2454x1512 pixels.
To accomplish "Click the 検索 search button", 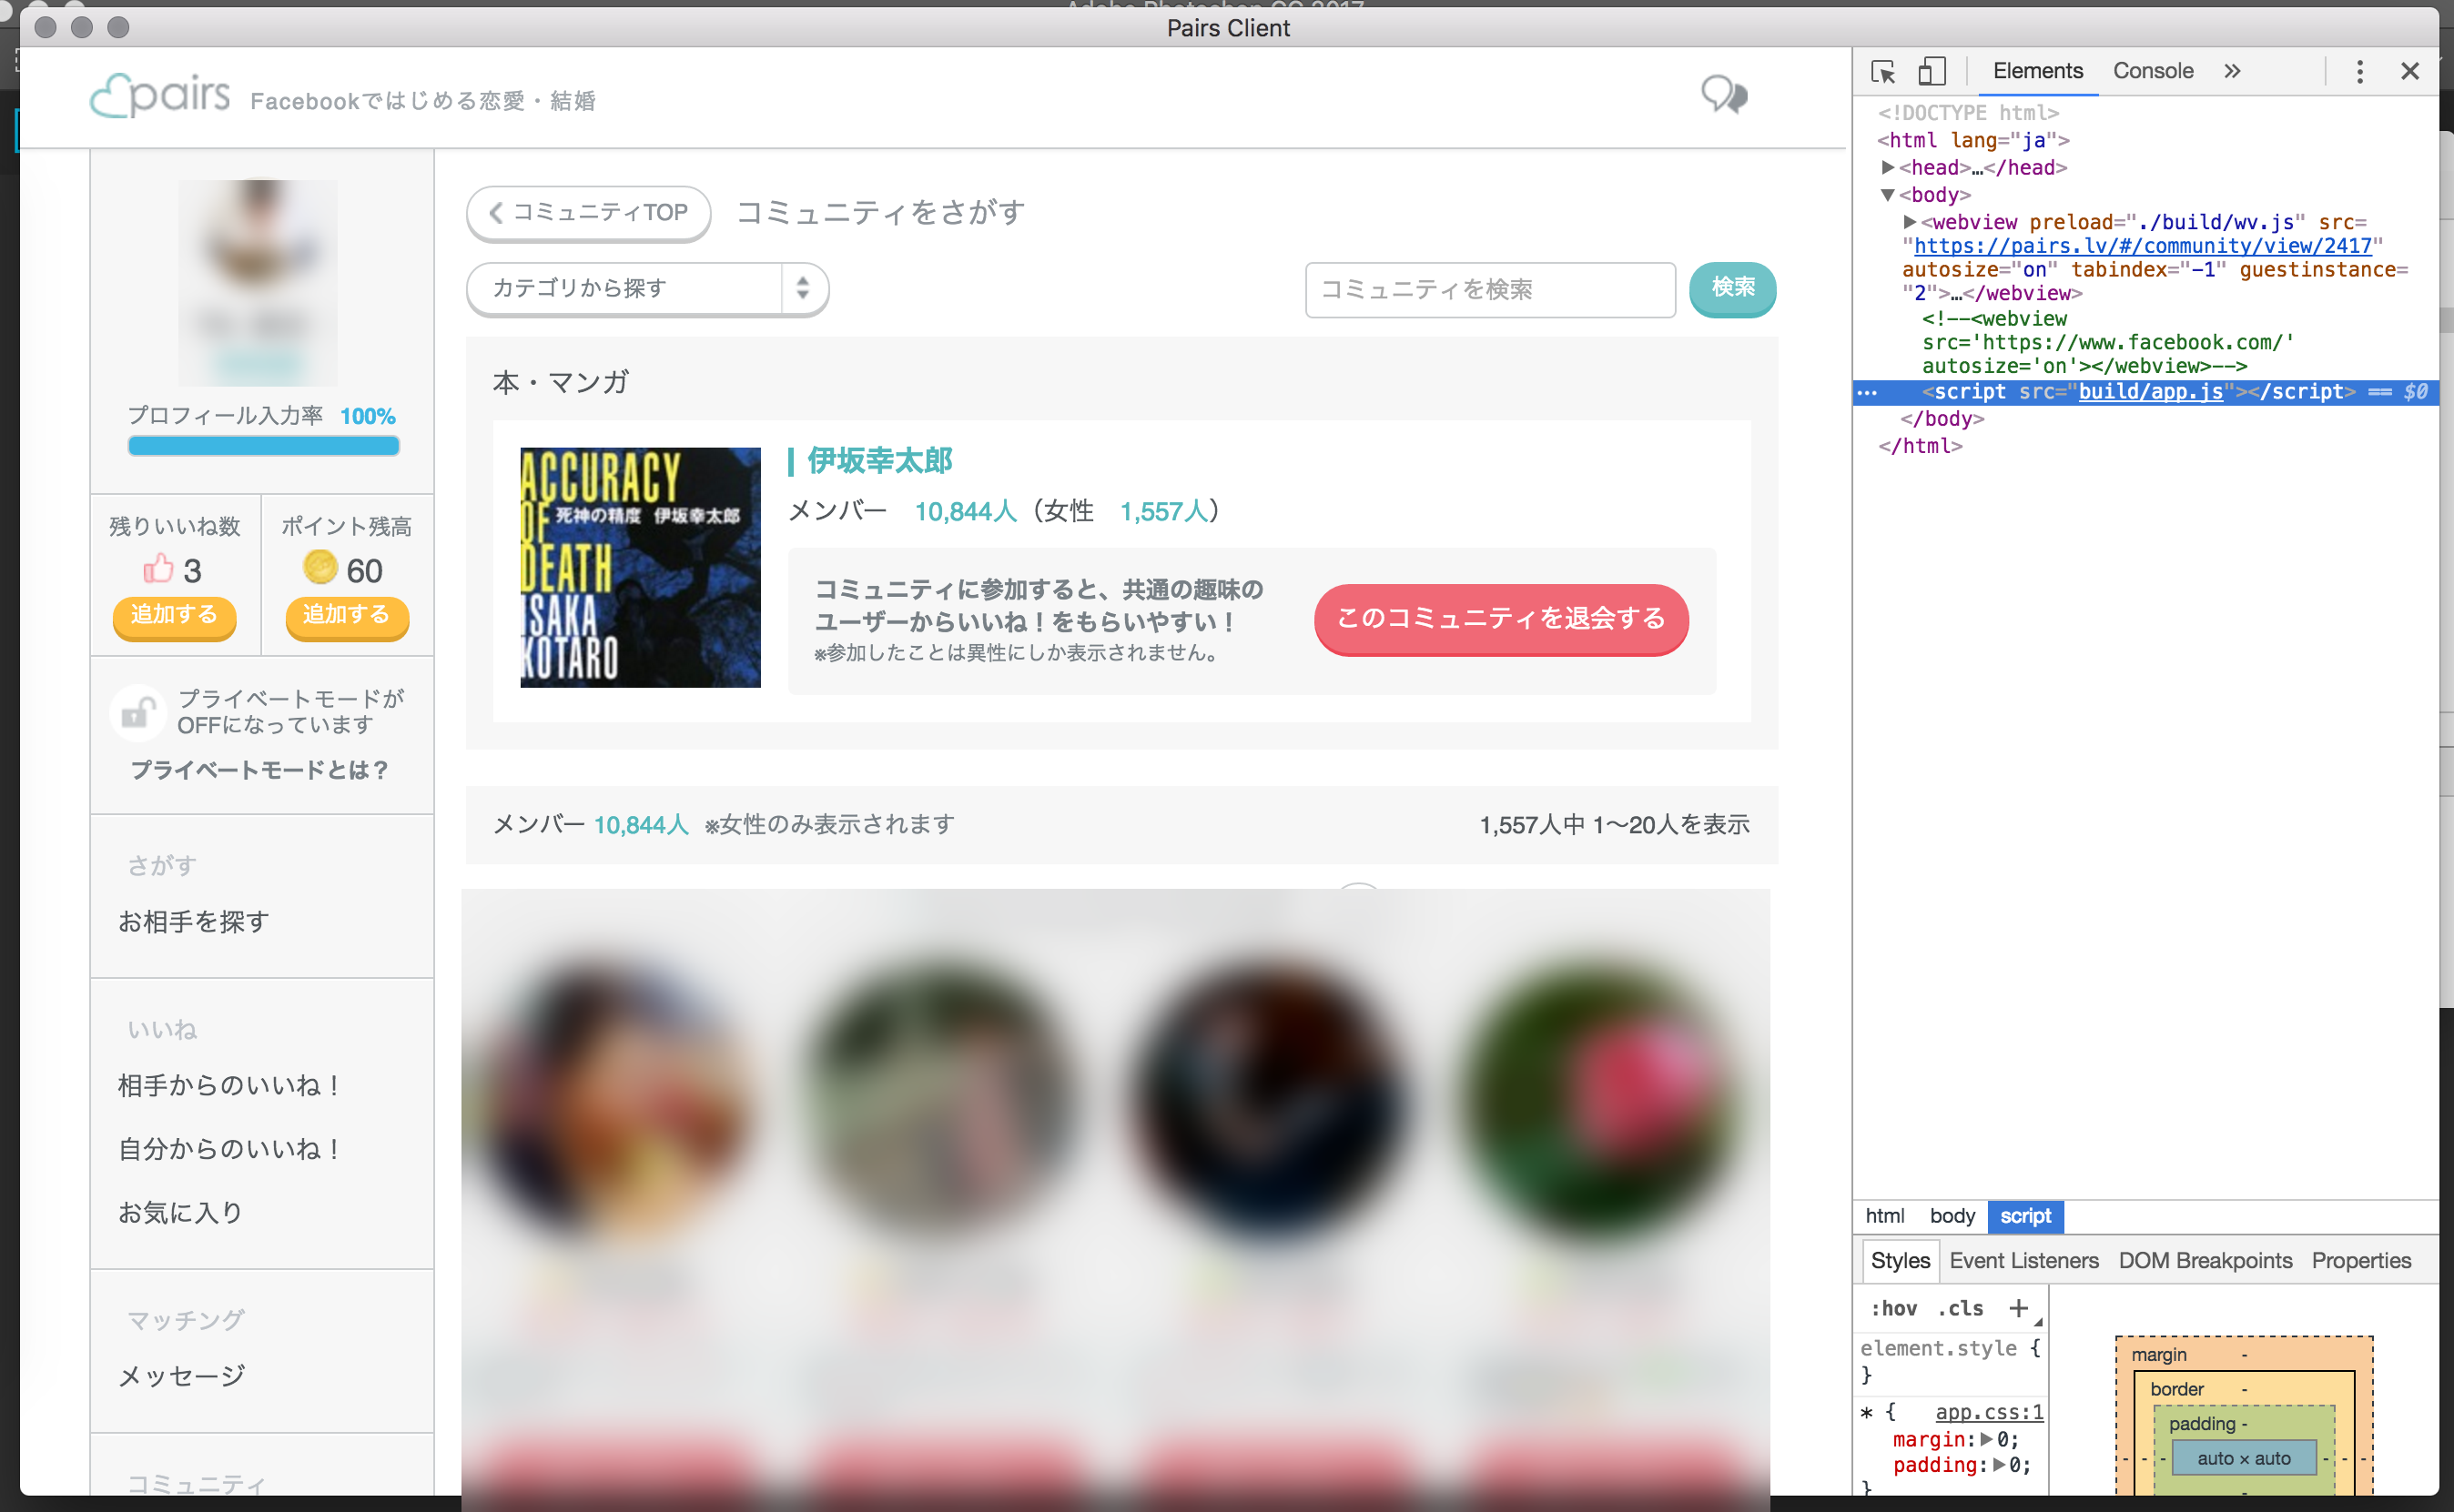I will (1731, 289).
